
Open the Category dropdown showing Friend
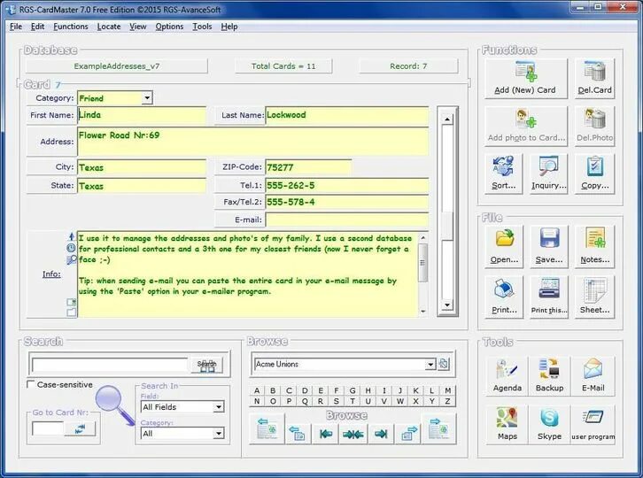point(147,98)
